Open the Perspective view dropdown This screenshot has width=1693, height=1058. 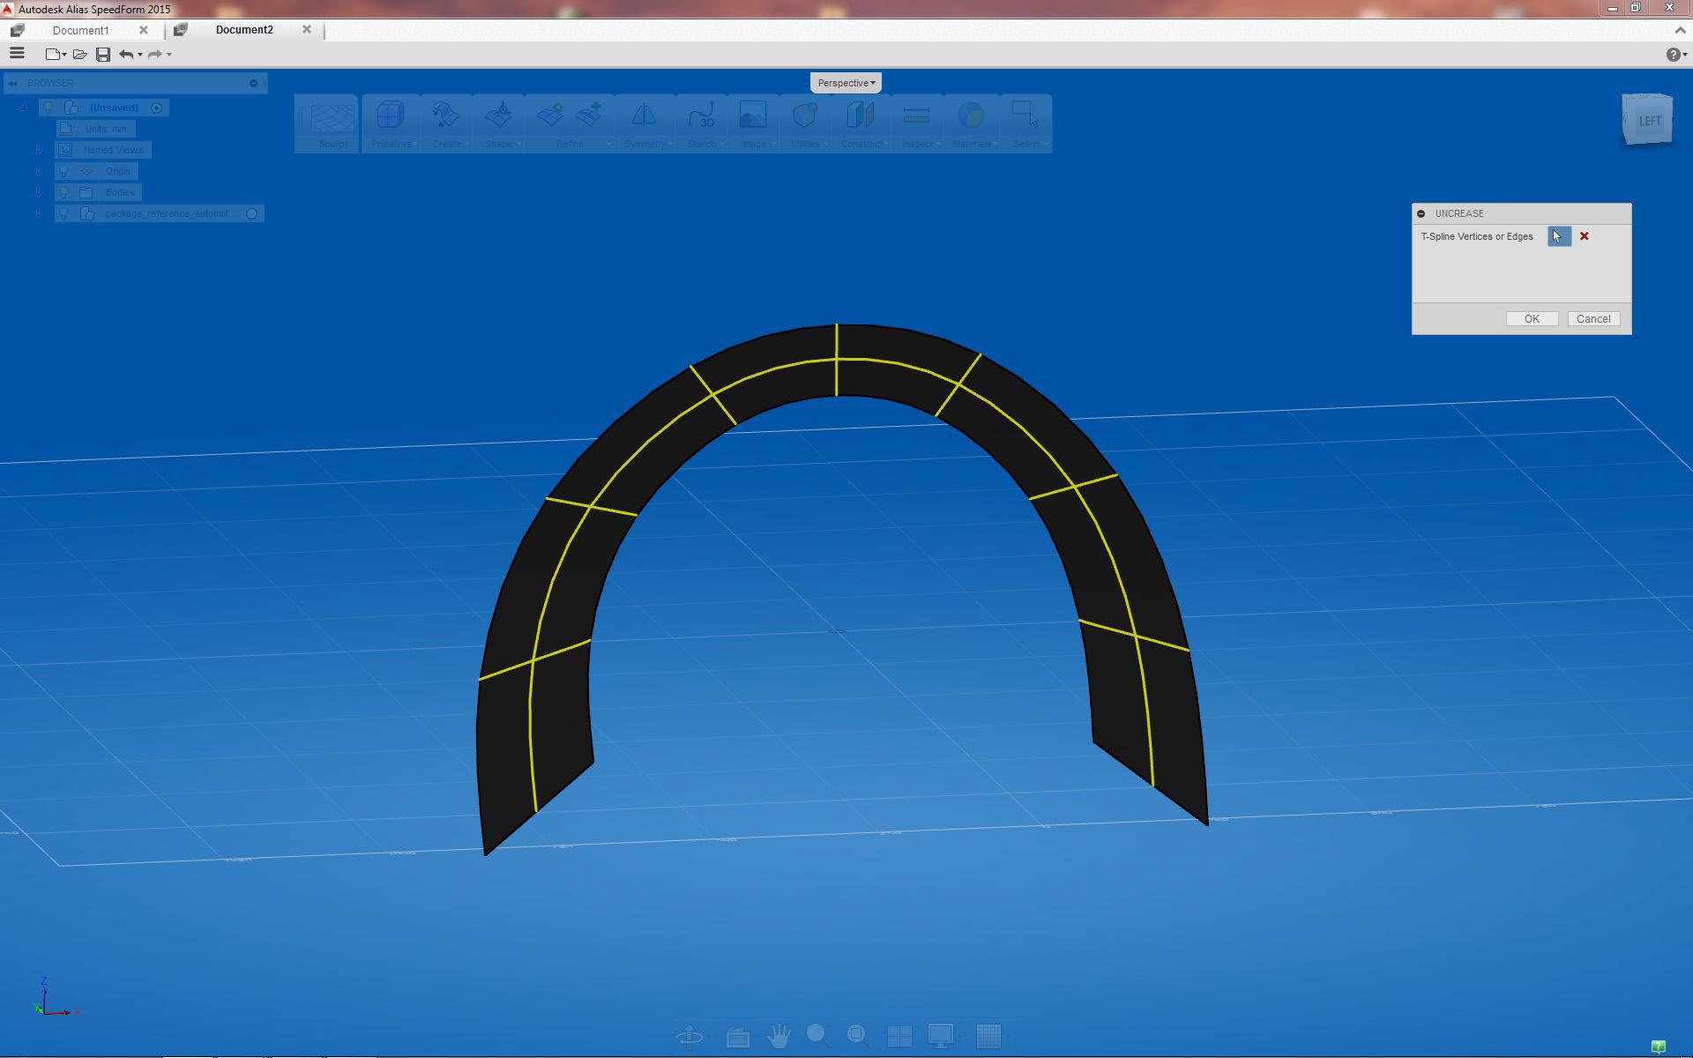(x=846, y=83)
